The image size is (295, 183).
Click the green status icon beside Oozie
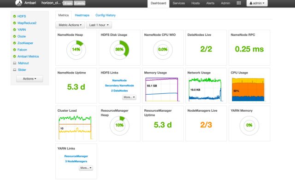14,36
